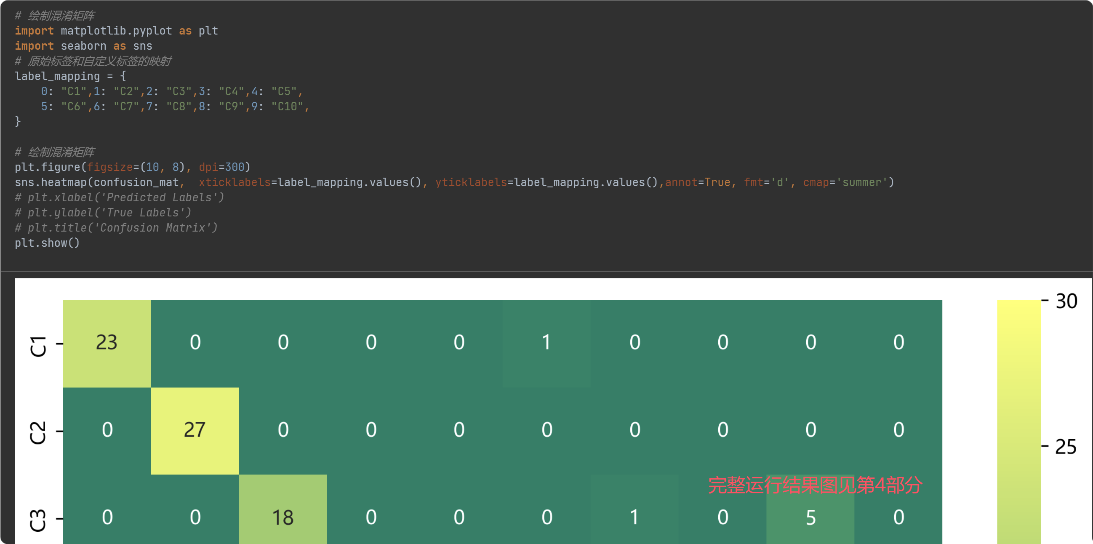The width and height of the screenshot is (1093, 544).
Task: Click the red Chinese annotation text on the heatmap
Action: pyautogui.click(x=815, y=485)
